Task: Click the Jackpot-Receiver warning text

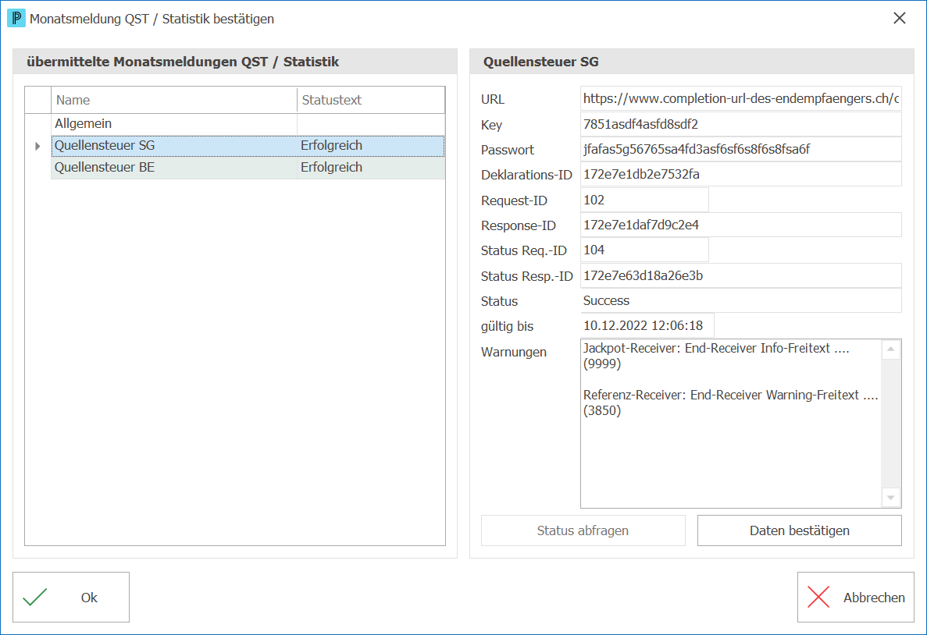Action: pyautogui.click(x=716, y=356)
